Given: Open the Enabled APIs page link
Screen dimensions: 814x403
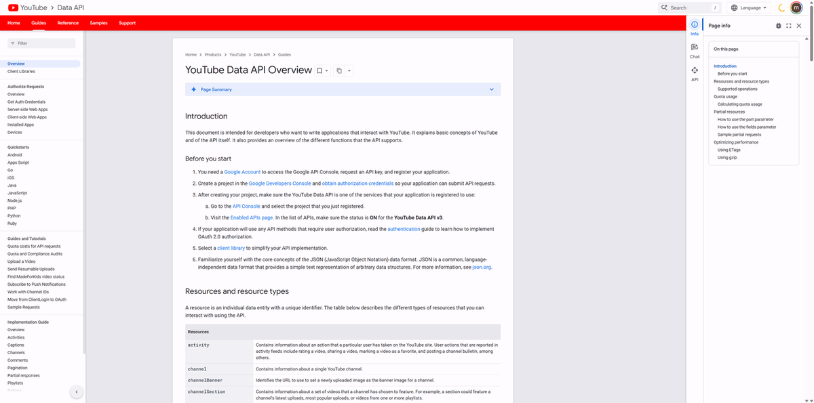Looking at the screenshot, I should [x=252, y=217].
